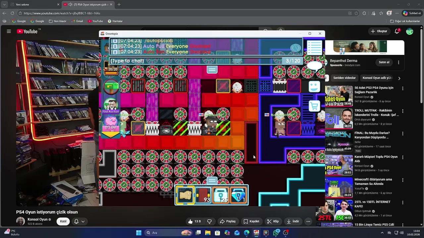Expand the notification bell dropdown for Konsol Oyun
The height and width of the screenshot is (238, 424).
pos(79,221)
